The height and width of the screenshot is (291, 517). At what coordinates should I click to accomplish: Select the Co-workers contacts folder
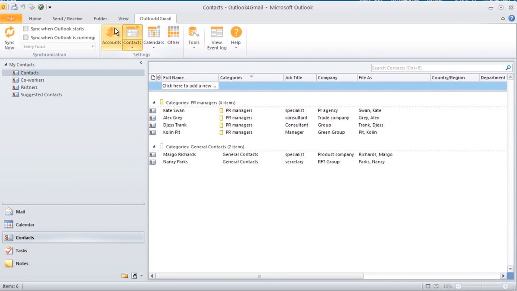coord(32,80)
